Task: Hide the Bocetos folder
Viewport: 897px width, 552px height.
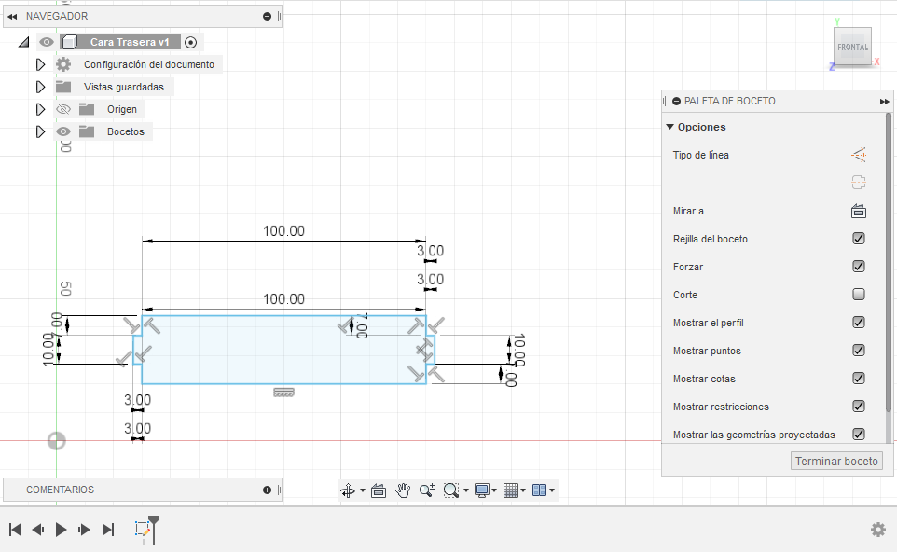Action: [x=63, y=131]
